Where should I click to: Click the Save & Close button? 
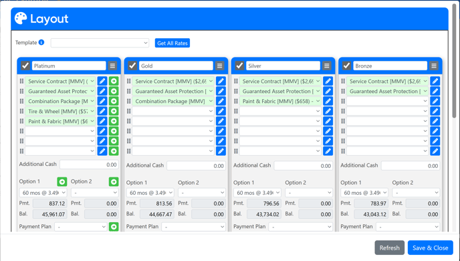point(431,248)
